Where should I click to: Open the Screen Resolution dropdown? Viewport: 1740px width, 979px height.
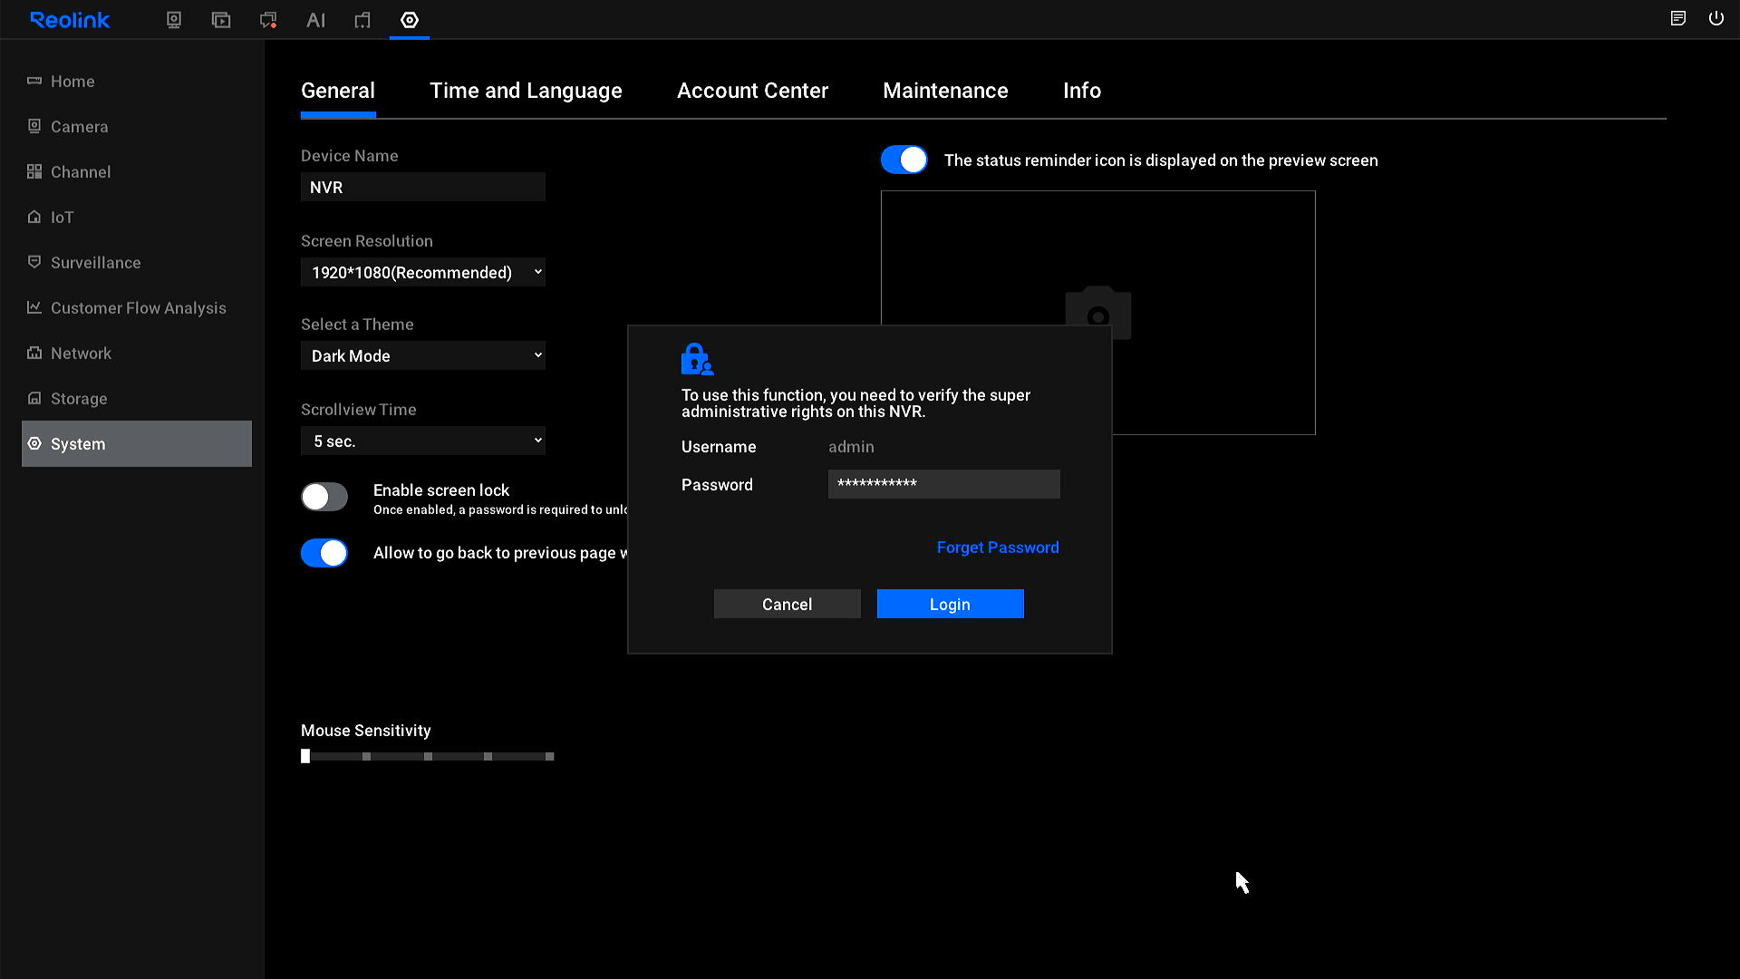pos(422,272)
